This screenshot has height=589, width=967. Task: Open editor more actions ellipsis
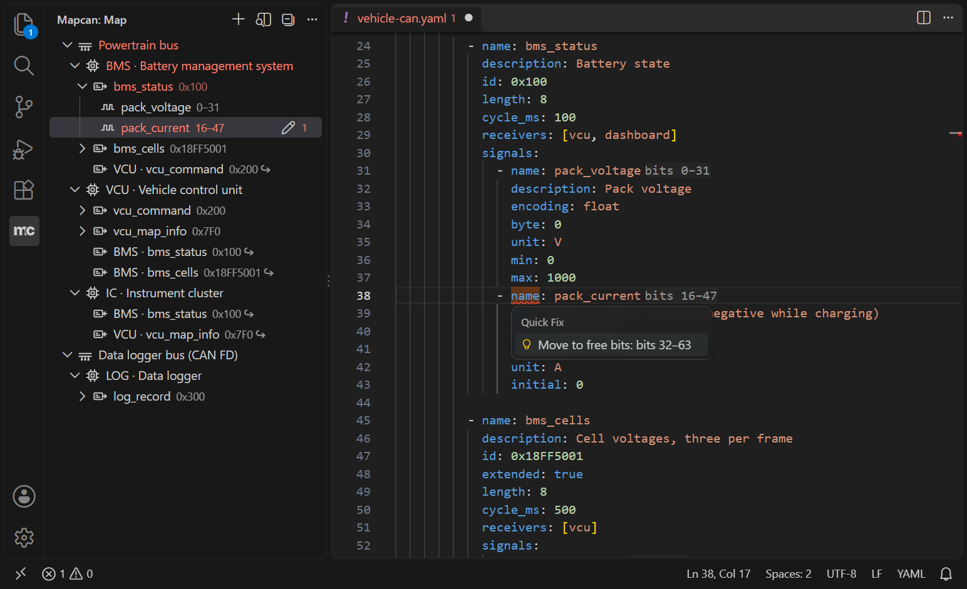point(948,18)
